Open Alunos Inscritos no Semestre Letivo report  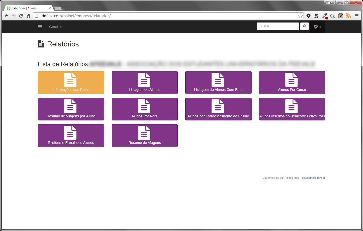coord(292,109)
